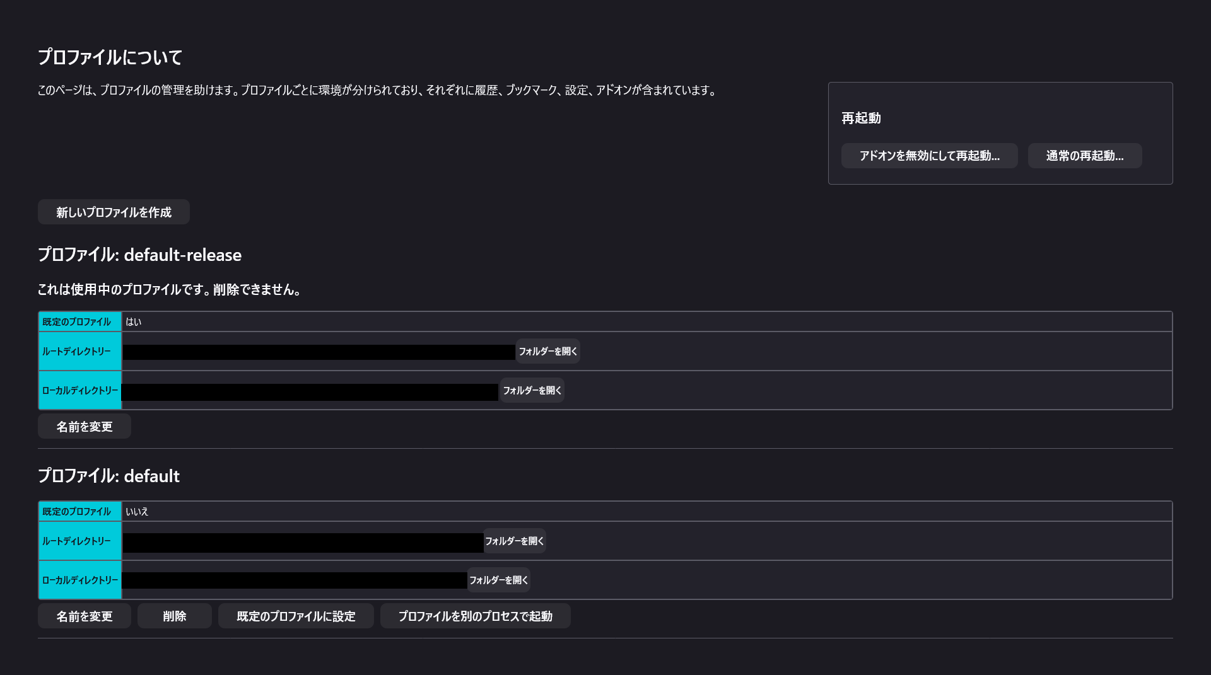Launch profile with プロファイルを別のプロセスで起動
Screen dimensions: 1211x675
tap(475, 616)
